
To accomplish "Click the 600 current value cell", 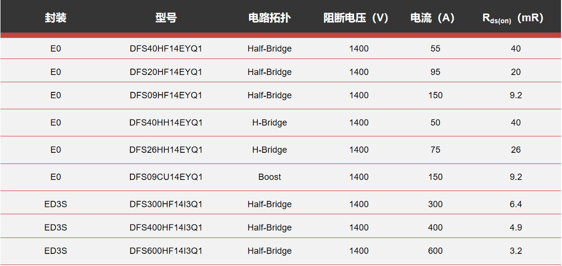I will 435,251.
